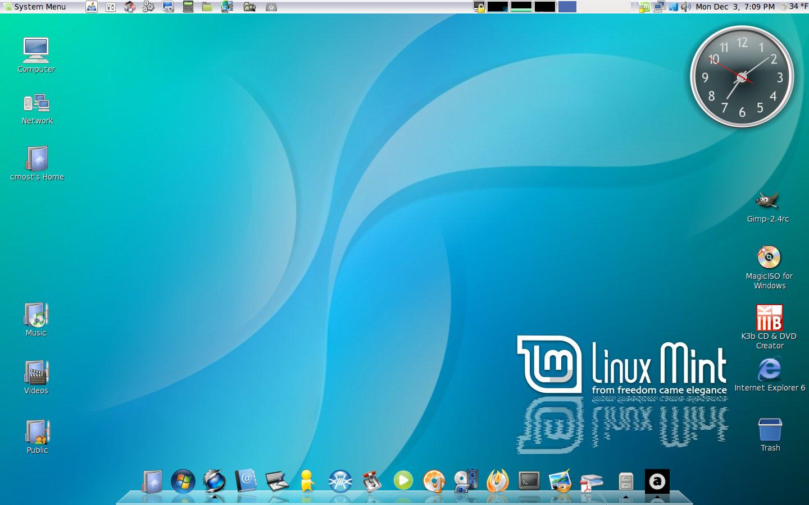
Task: Launch the globe web browser in dock
Action: coord(215,481)
